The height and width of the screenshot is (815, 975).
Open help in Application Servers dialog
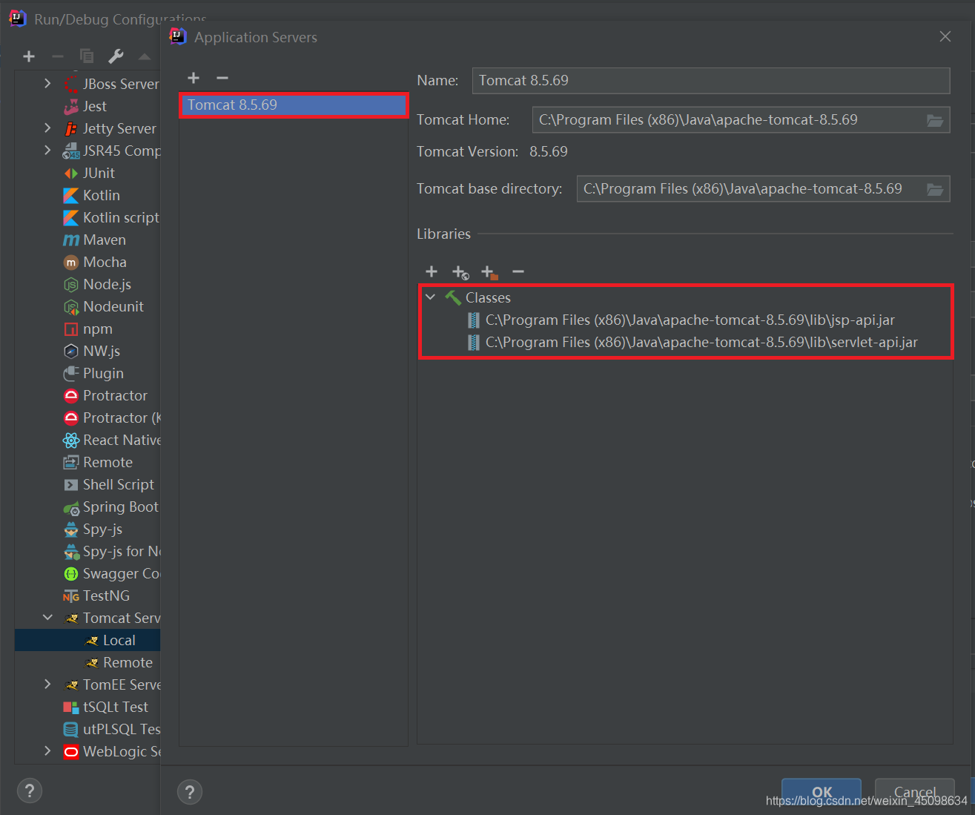190,792
